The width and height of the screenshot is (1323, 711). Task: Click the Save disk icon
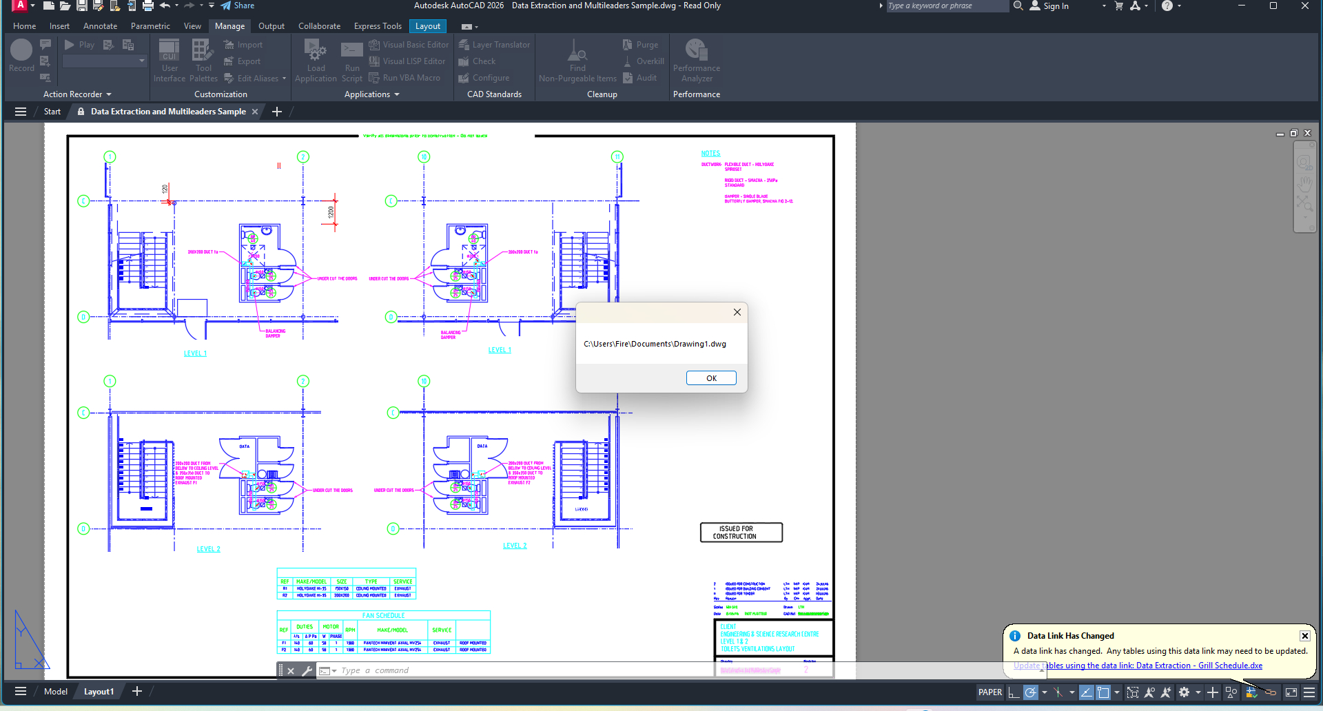[x=81, y=6]
